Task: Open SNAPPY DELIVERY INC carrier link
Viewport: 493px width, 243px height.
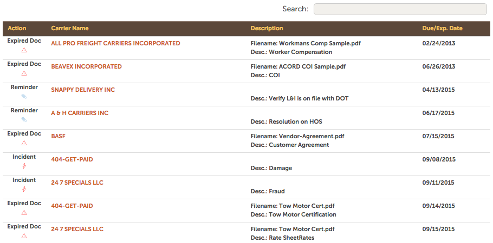Action: pyautogui.click(x=83, y=90)
